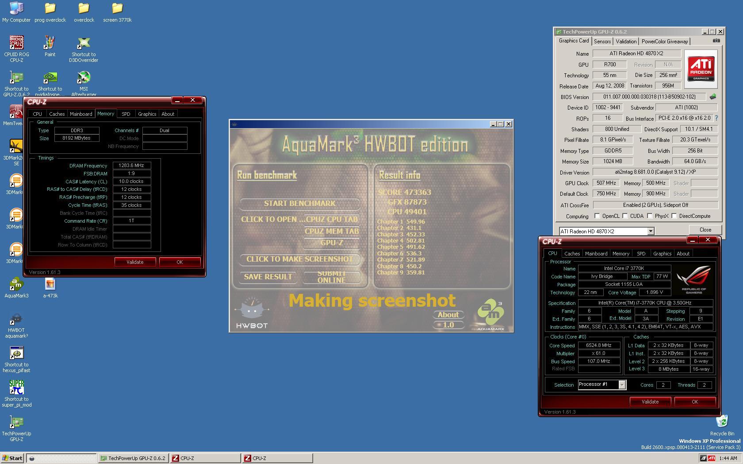Screen dimensions: 743x464
Task: Click CPUZ CPU TAB button
Action: tap(331, 219)
